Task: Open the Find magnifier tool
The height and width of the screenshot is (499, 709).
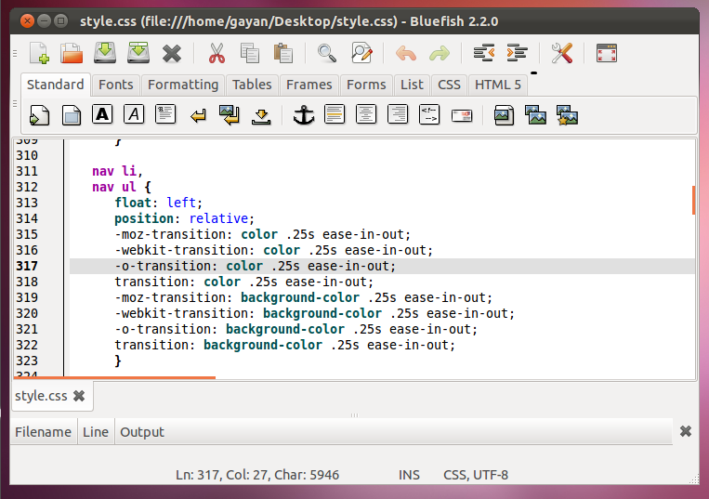Action: 326,53
